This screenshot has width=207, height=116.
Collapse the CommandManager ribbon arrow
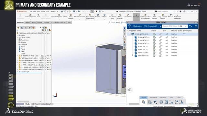pyautogui.click(x=197, y=20)
